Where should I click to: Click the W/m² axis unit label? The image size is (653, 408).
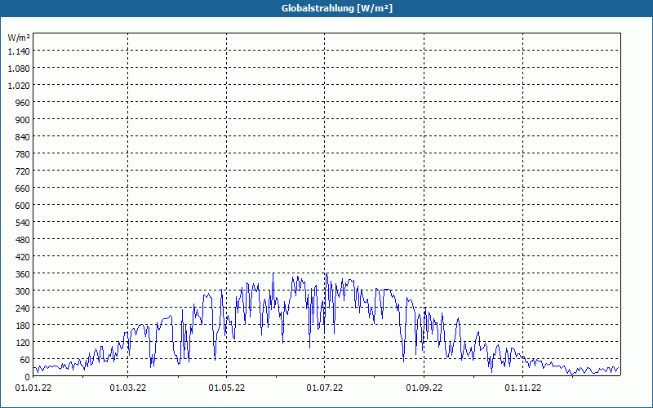19,38
